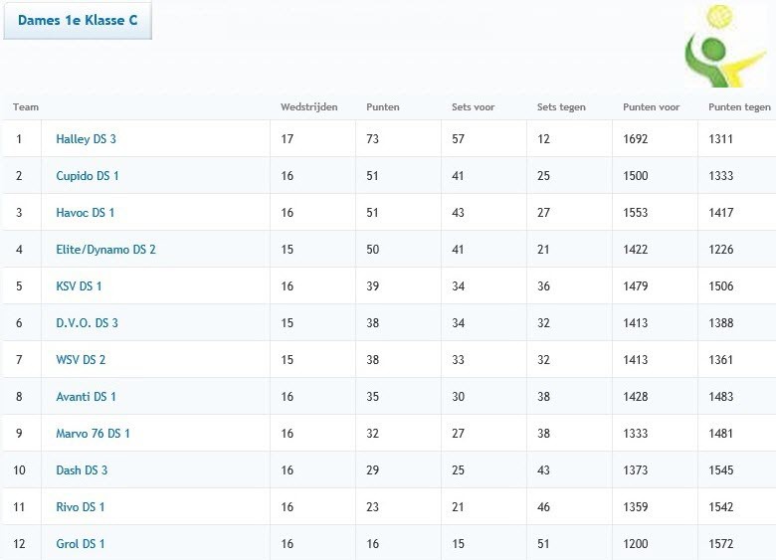Open team Havoc DS 1
This screenshot has height=560, width=776.
point(86,213)
